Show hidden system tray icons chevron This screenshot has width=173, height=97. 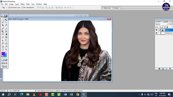pyautogui.click(x=139, y=95)
